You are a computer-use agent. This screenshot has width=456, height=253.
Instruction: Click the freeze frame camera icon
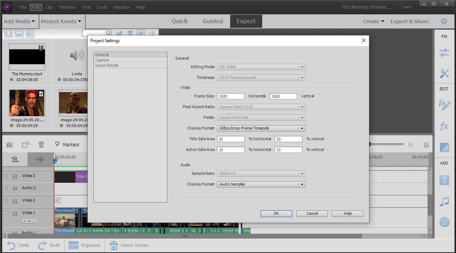tap(10, 145)
